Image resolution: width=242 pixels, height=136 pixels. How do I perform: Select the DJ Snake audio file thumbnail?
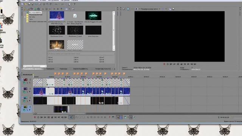(75, 15)
